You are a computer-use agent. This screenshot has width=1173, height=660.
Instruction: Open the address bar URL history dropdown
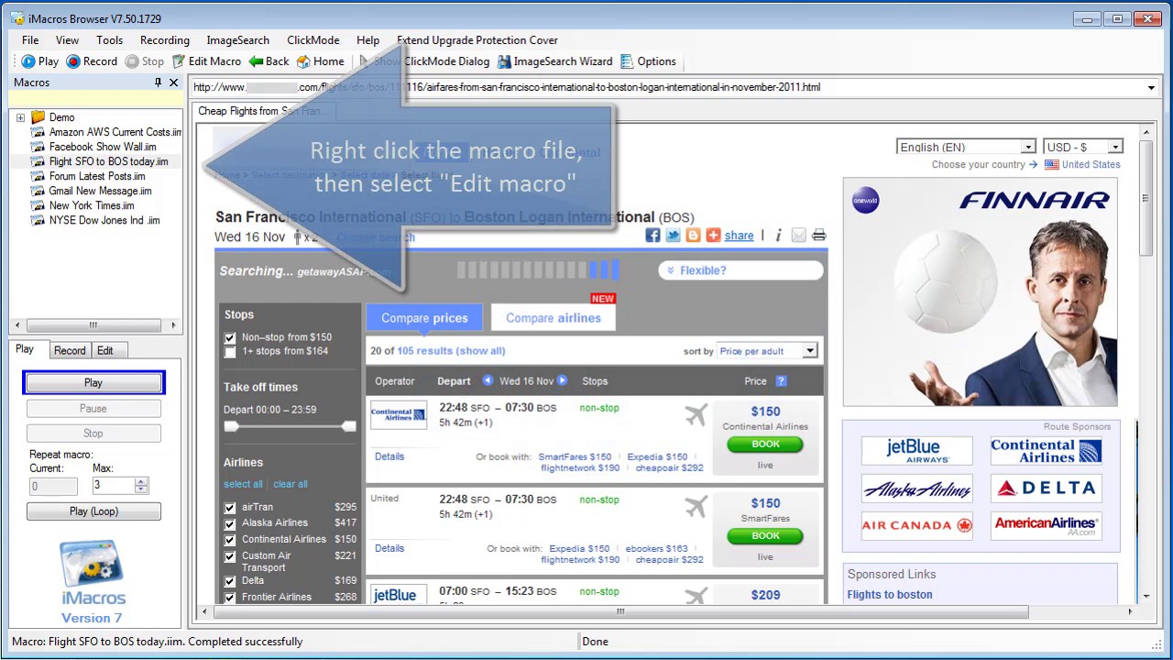[x=1151, y=88]
